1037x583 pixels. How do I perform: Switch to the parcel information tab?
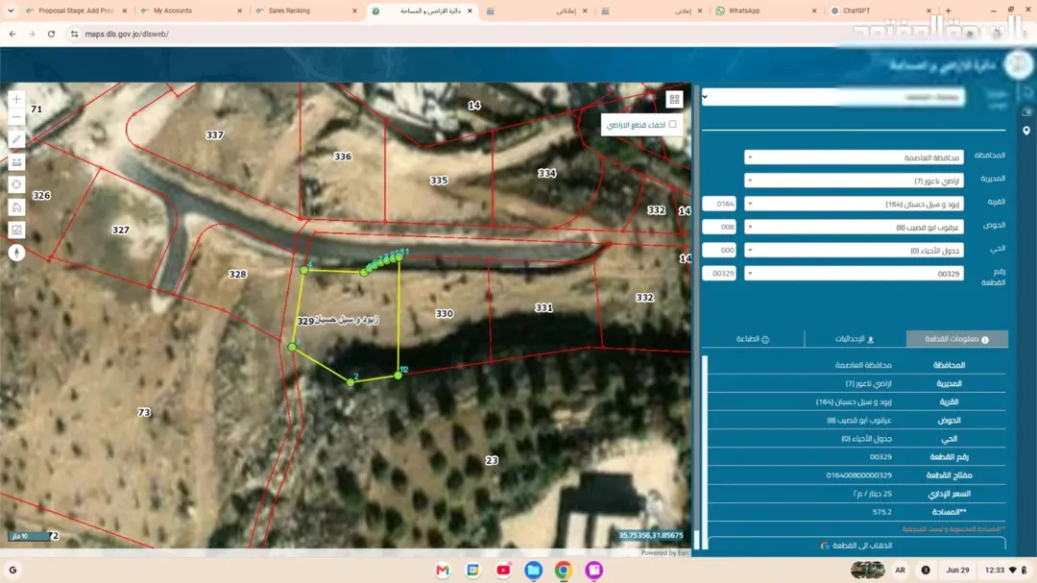pos(957,339)
